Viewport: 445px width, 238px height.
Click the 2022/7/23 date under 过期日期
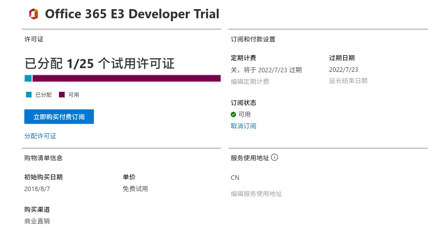[x=344, y=70]
